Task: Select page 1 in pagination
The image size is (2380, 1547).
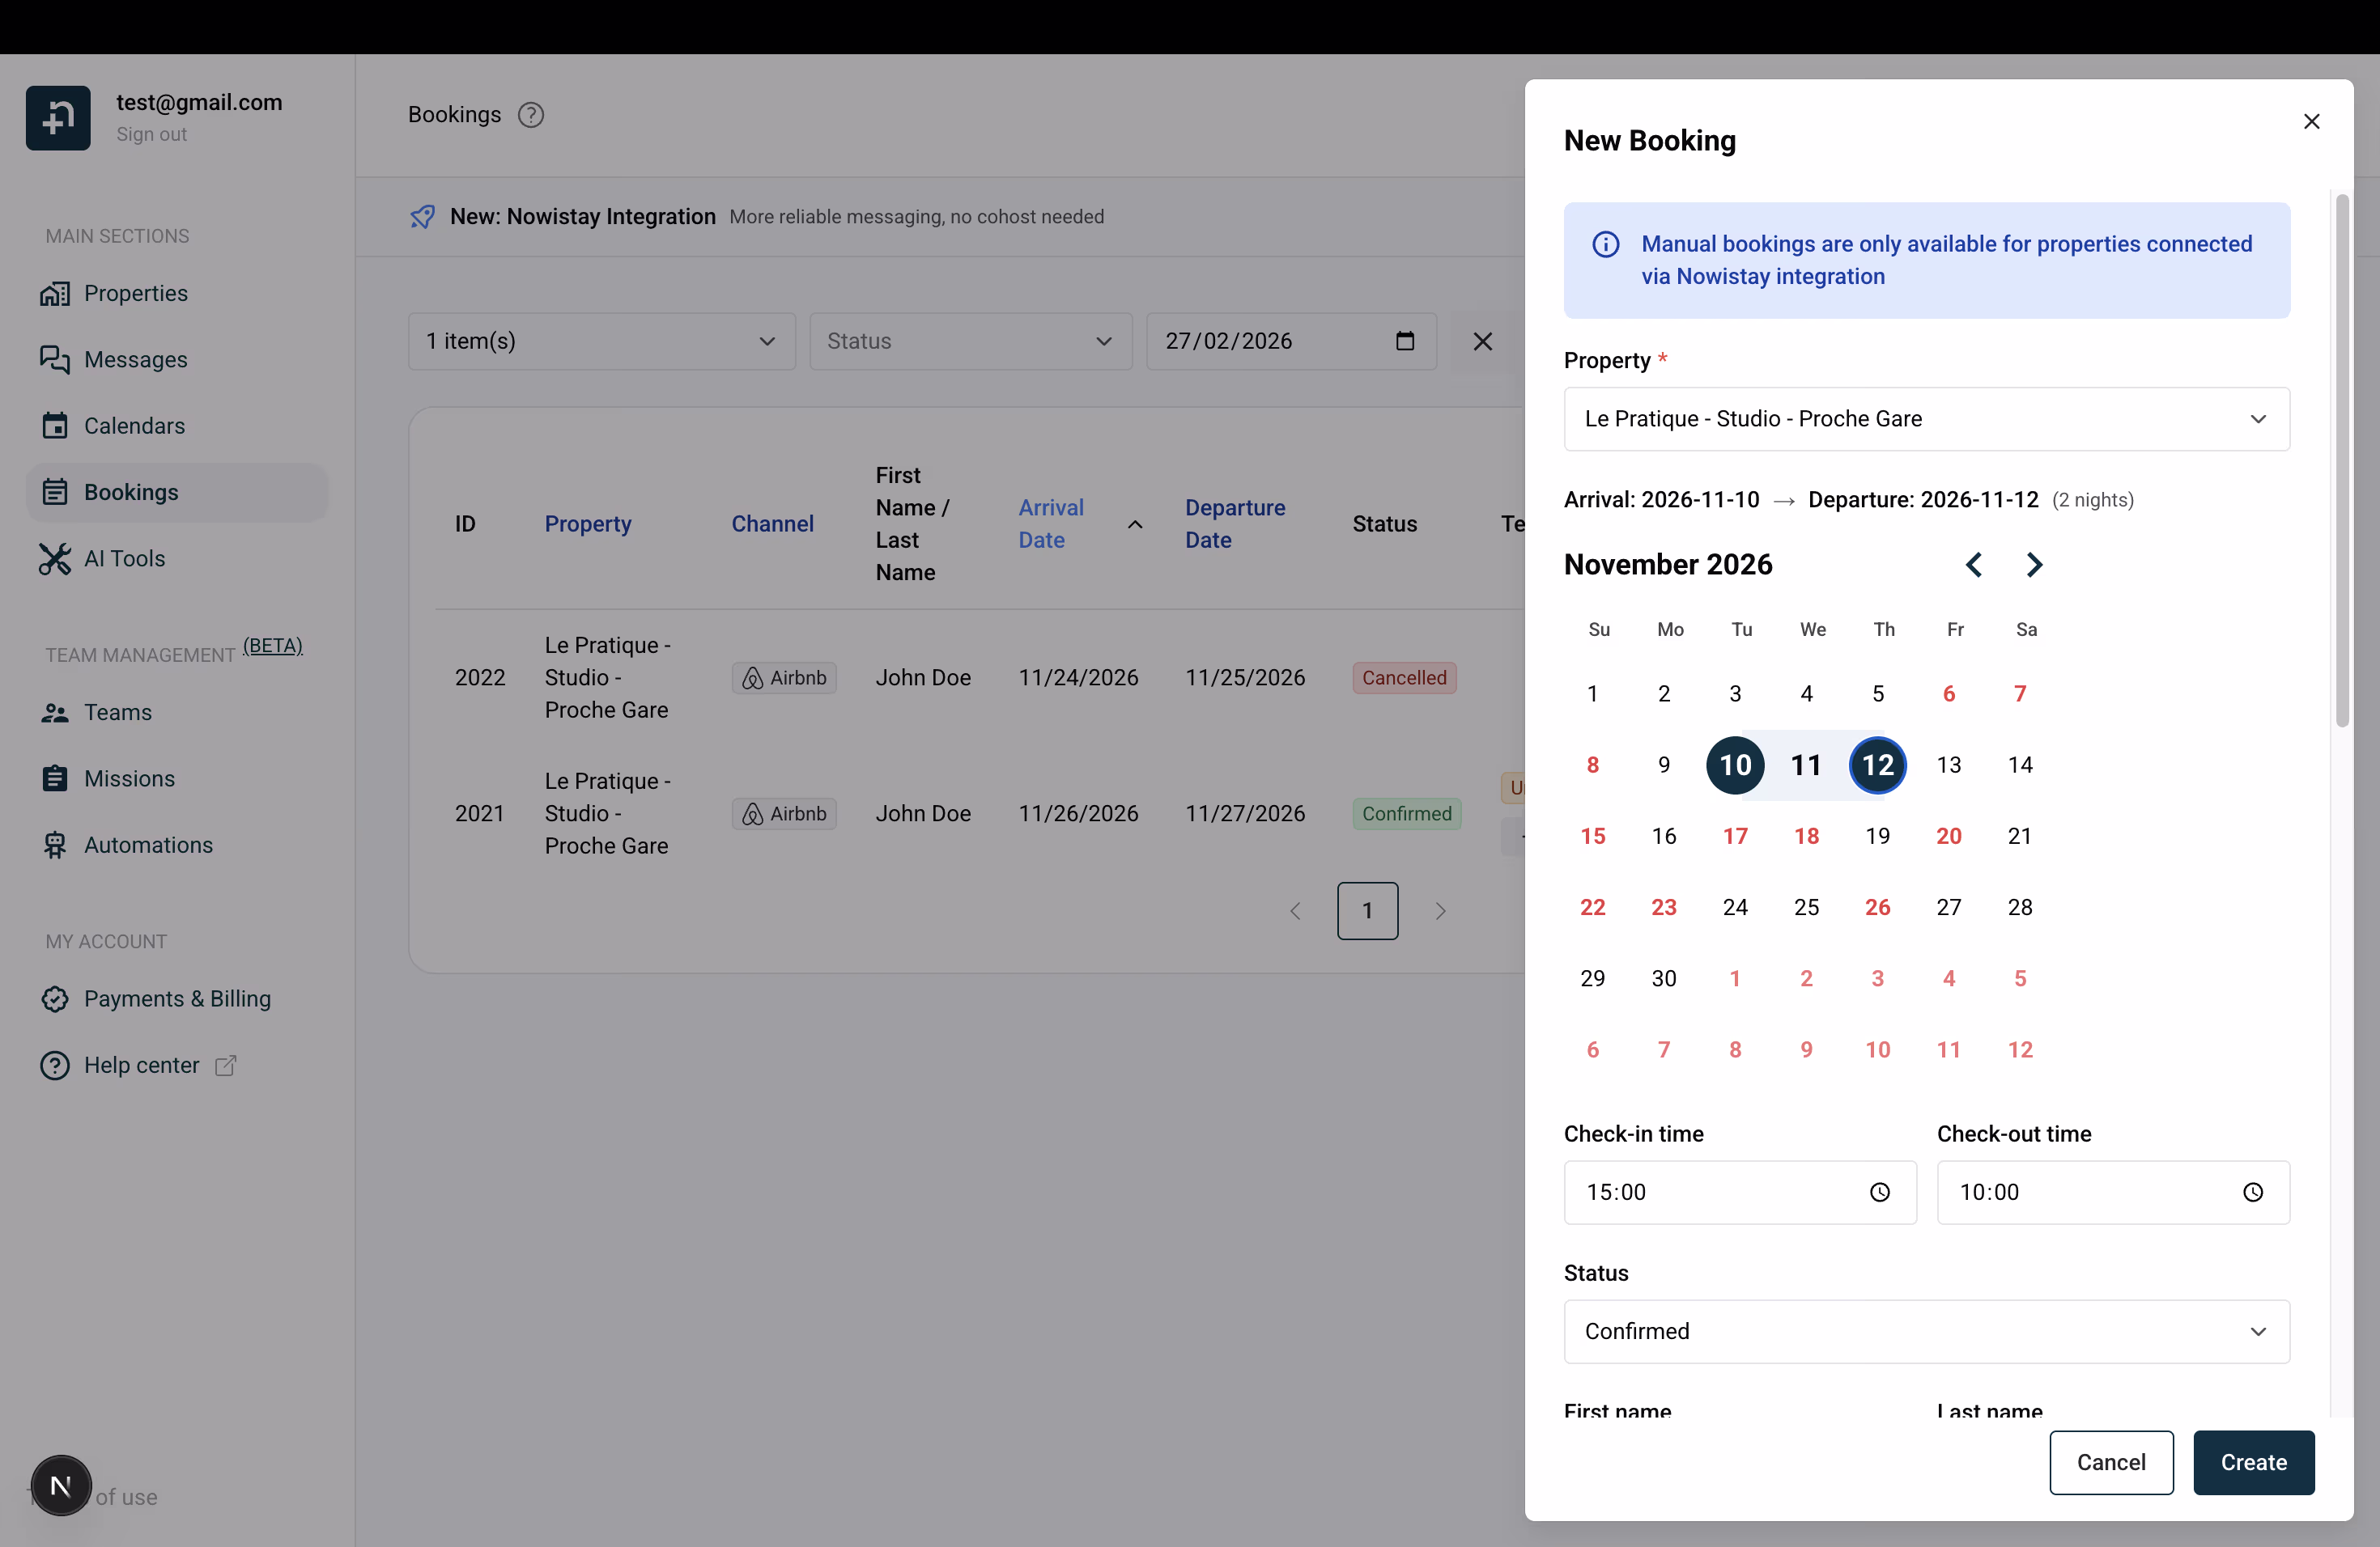Action: point(1367,911)
